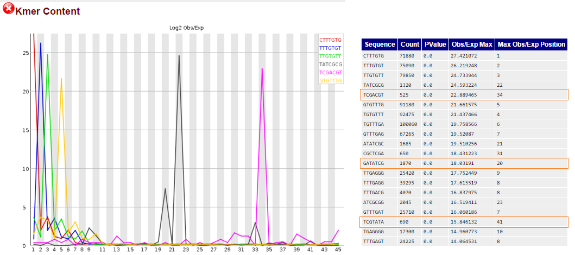Select the TTTGAGT sequence cell
The width and height of the screenshot is (575, 255).
(x=380, y=241)
